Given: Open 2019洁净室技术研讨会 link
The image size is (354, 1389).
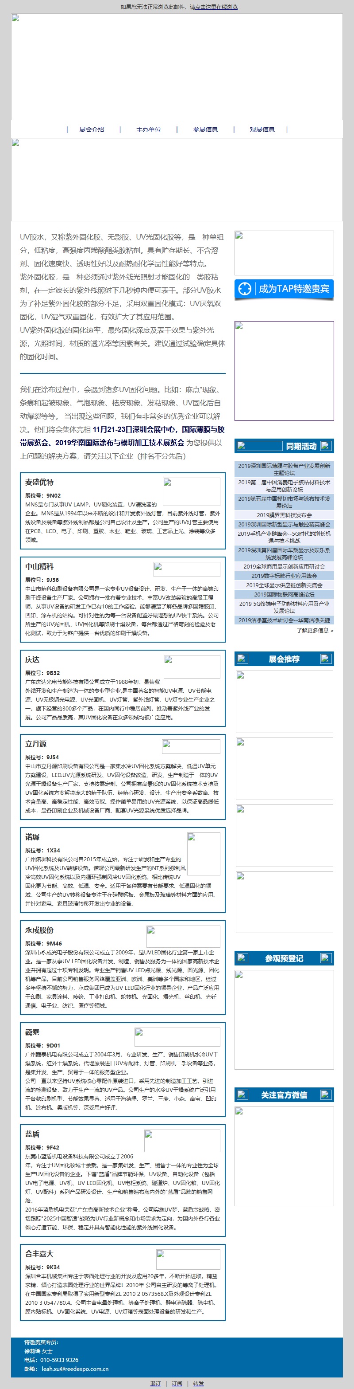Looking at the screenshot, I should click(x=284, y=620).
